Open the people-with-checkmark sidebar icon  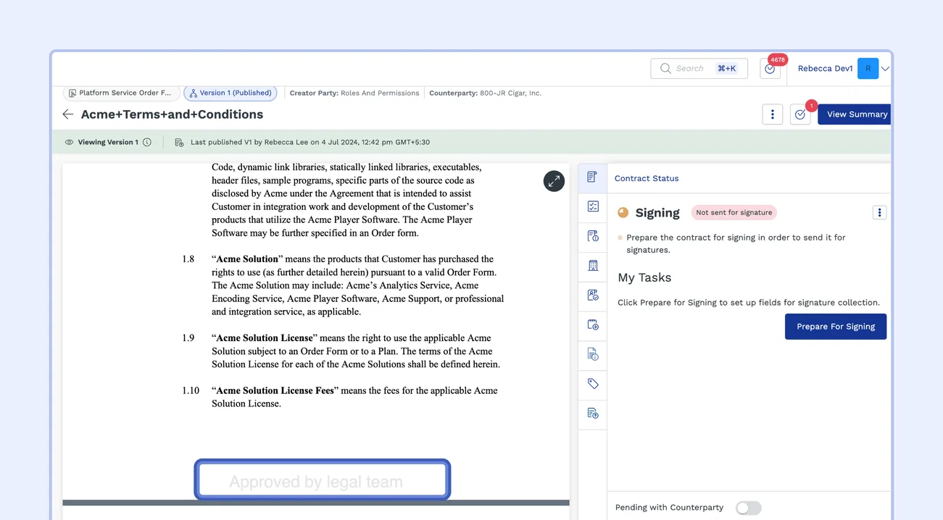click(x=593, y=295)
